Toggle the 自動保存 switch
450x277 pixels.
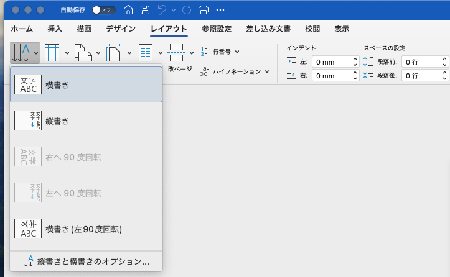click(103, 10)
